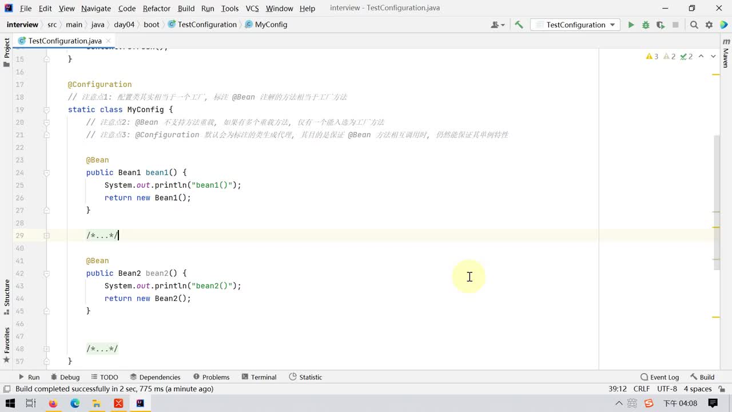Click the yellow warnings count indicator 3

(652, 56)
